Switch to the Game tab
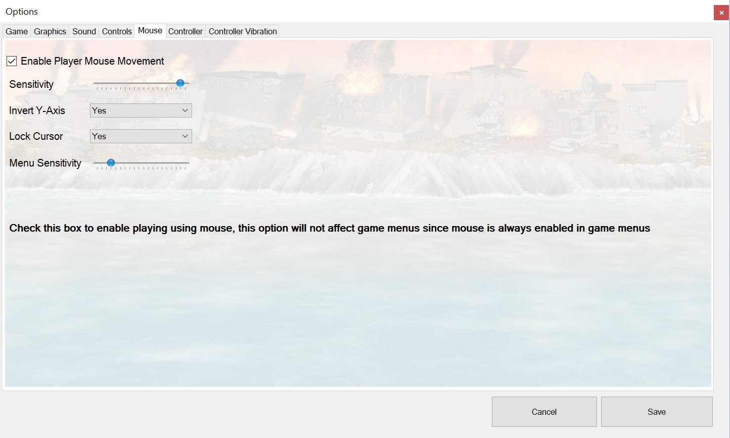Screen dimensions: 730x438 tap(16, 31)
